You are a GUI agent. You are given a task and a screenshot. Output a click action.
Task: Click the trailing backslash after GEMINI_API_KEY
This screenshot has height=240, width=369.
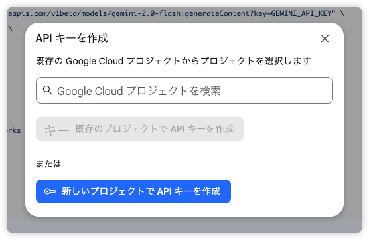342,13
